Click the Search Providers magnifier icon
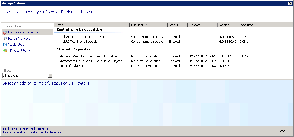The height and width of the screenshot is (137, 294). 5,39
